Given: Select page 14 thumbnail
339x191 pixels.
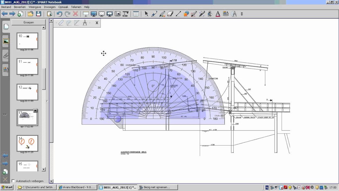Looking at the screenshot, I should pos(27,143).
